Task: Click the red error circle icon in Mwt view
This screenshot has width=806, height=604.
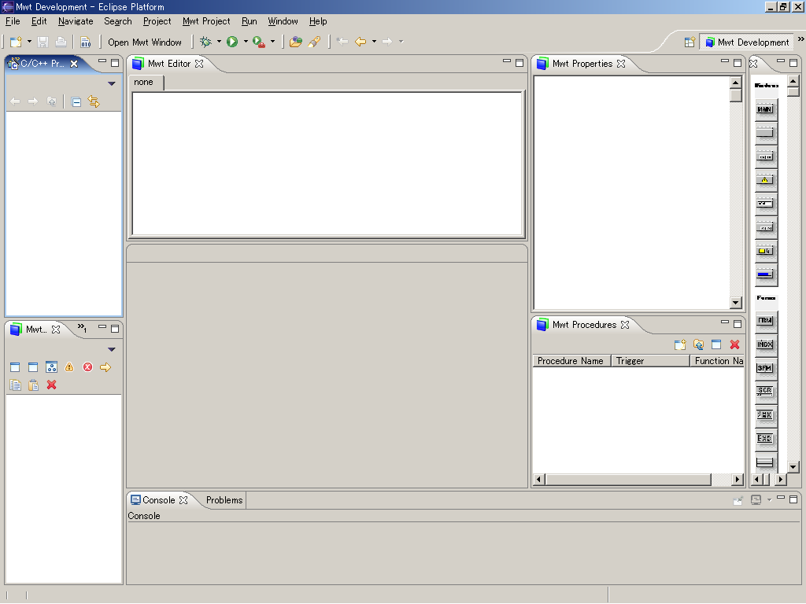Action: click(87, 366)
